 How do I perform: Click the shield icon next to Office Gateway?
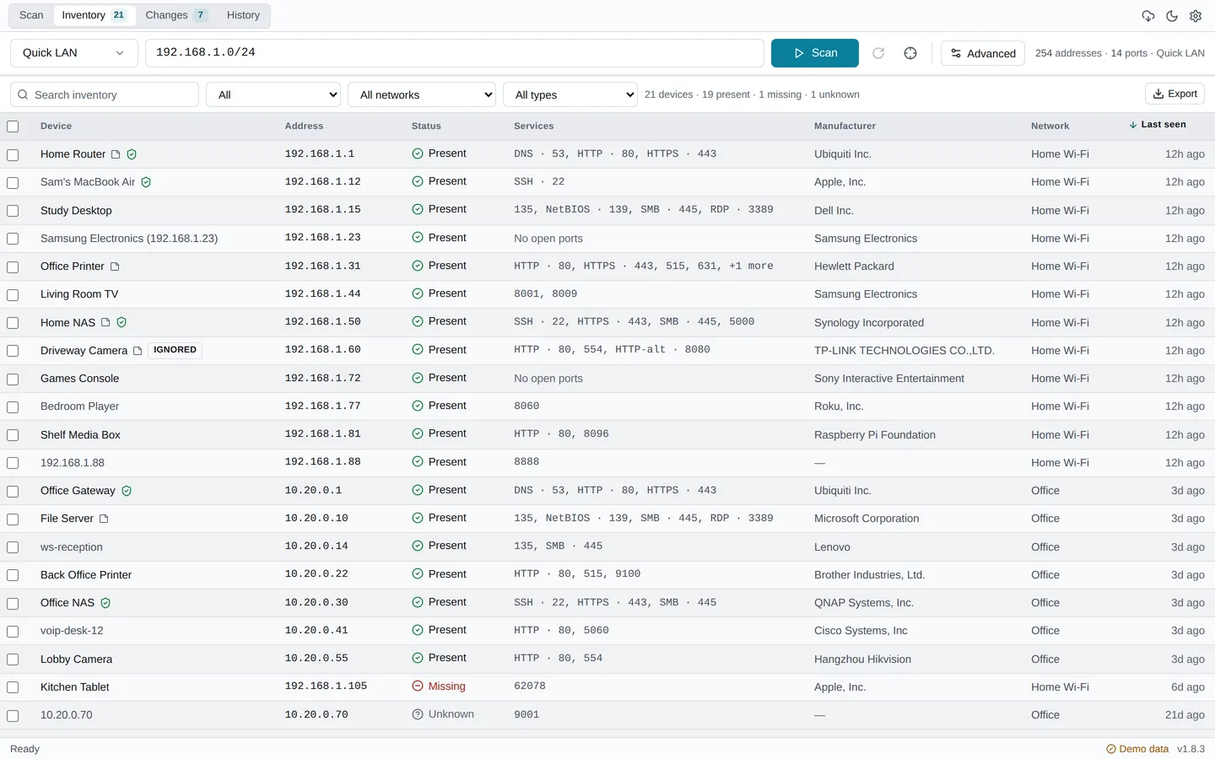(x=127, y=491)
